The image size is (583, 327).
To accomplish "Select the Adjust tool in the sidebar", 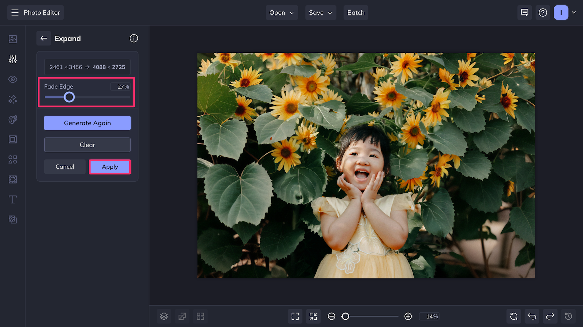I will coord(13,59).
